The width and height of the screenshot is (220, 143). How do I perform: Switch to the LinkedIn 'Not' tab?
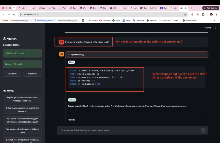pos(103,8)
